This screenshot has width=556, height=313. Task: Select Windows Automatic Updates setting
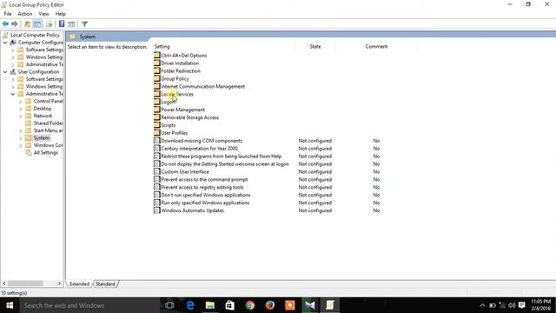point(193,210)
